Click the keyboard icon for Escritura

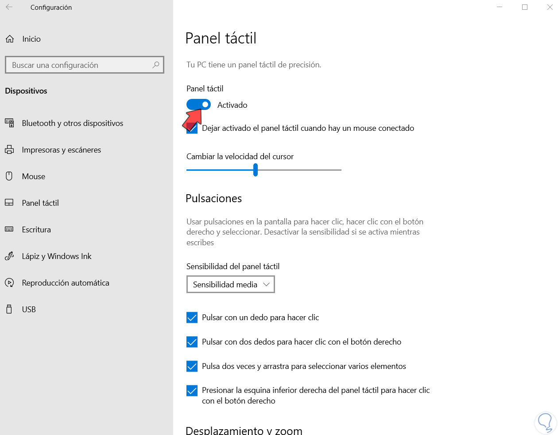9,229
